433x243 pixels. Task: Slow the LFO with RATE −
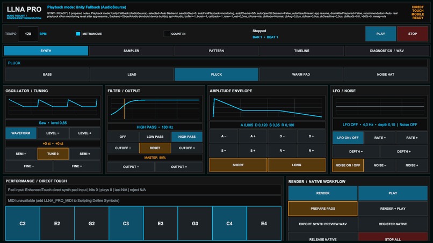tap(380, 138)
